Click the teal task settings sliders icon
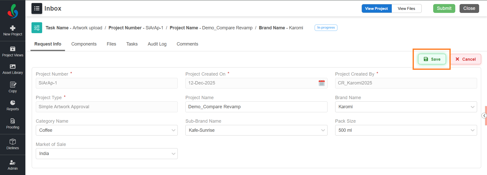The image size is (487, 175). pyautogui.click(x=37, y=28)
